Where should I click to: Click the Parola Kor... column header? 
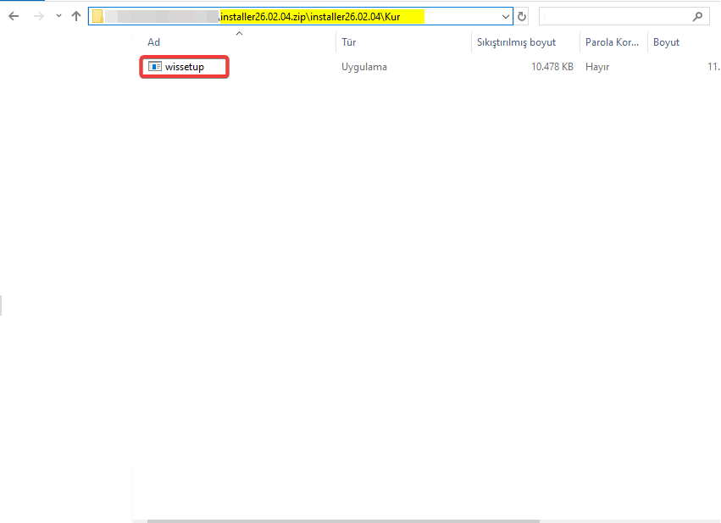613,42
